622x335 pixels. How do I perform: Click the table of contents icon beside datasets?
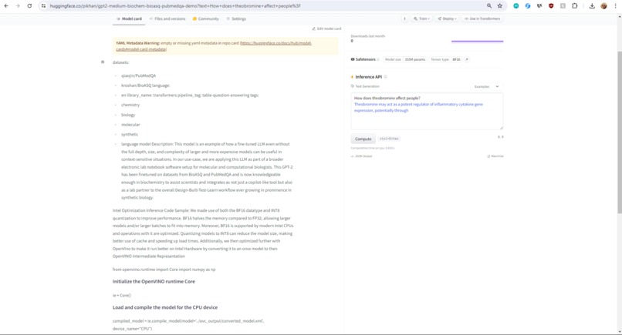103,62
